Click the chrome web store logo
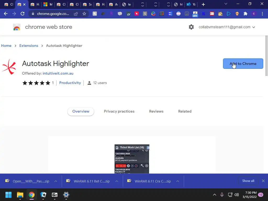The image size is (268, 201). (17, 27)
